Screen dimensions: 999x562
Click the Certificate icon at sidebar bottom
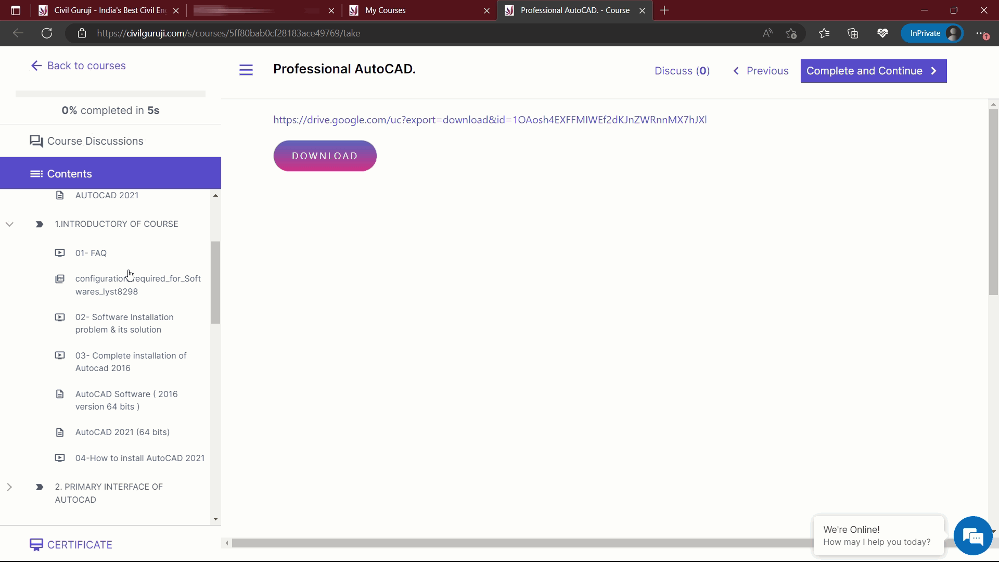pos(36,545)
